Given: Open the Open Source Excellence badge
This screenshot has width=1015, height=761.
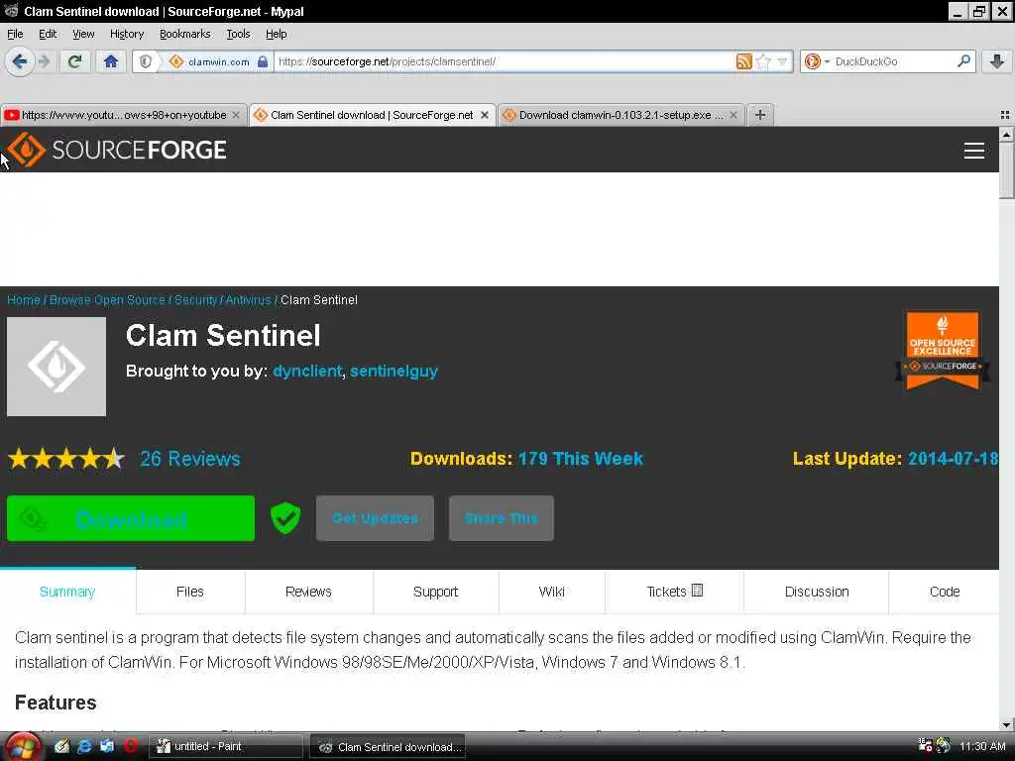Looking at the screenshot, I should [x=942, y=351].
